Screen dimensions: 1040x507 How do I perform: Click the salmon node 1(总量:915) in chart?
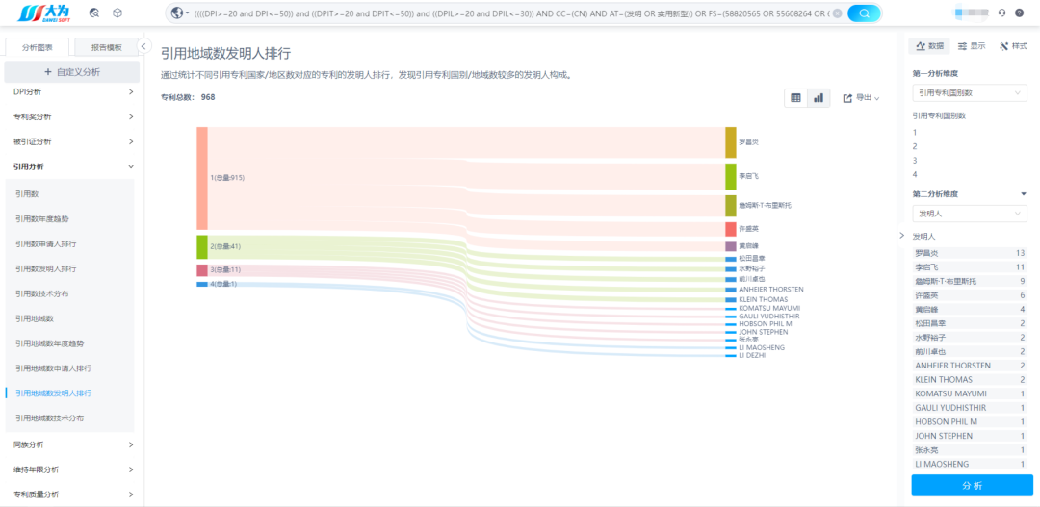(202, 178)
